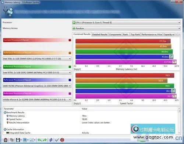Go forward with the green right arrow
The image size is (184, 144).
click(x=45, y=140)
